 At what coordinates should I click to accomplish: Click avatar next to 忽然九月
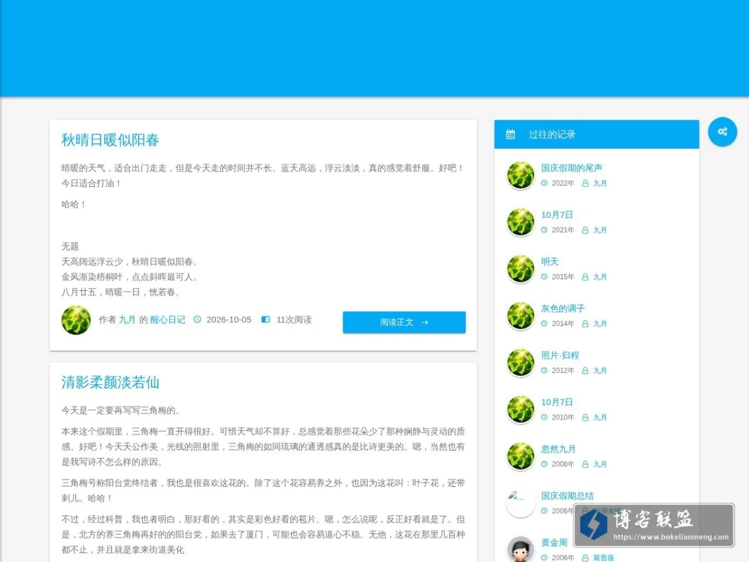tap(521, 456)
